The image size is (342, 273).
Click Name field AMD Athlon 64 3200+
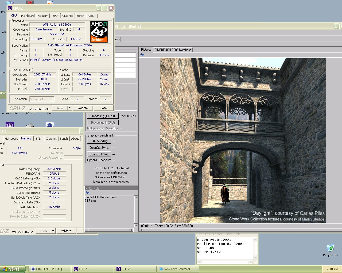[57, 25]
